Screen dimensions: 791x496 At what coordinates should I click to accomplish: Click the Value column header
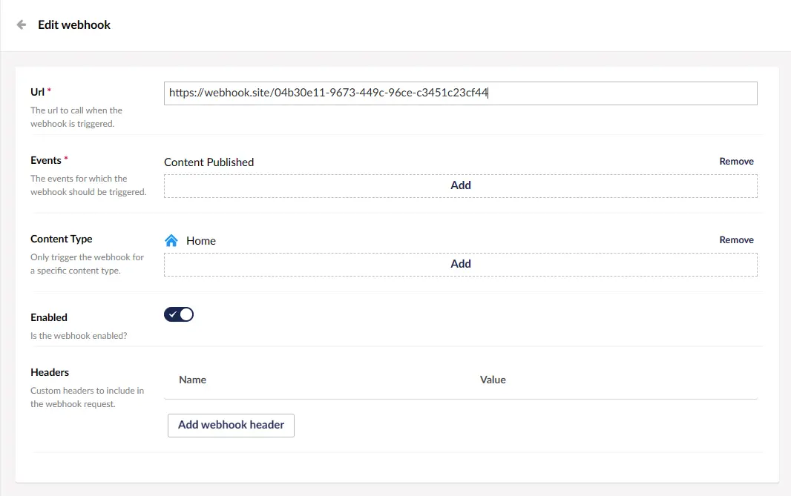click(x=493, y=380)
